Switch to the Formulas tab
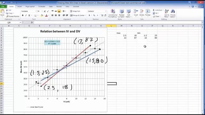Viewport: 205px width, 115px height. [x=42, y=6]
